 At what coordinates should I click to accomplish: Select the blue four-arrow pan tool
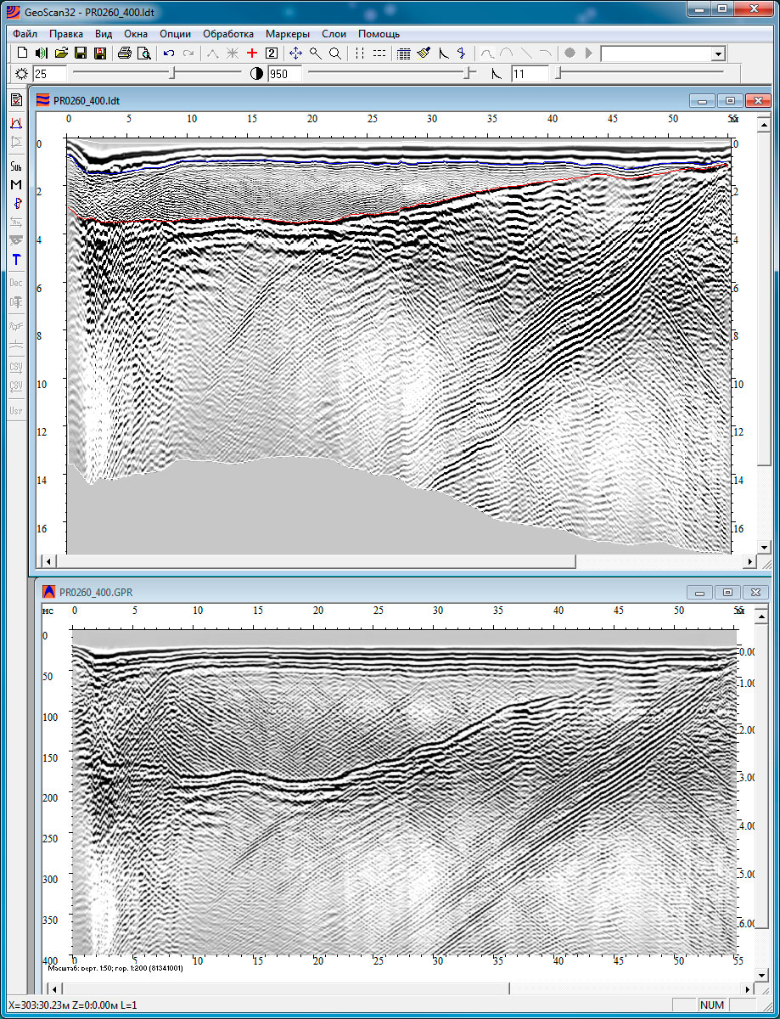[295, 53]
